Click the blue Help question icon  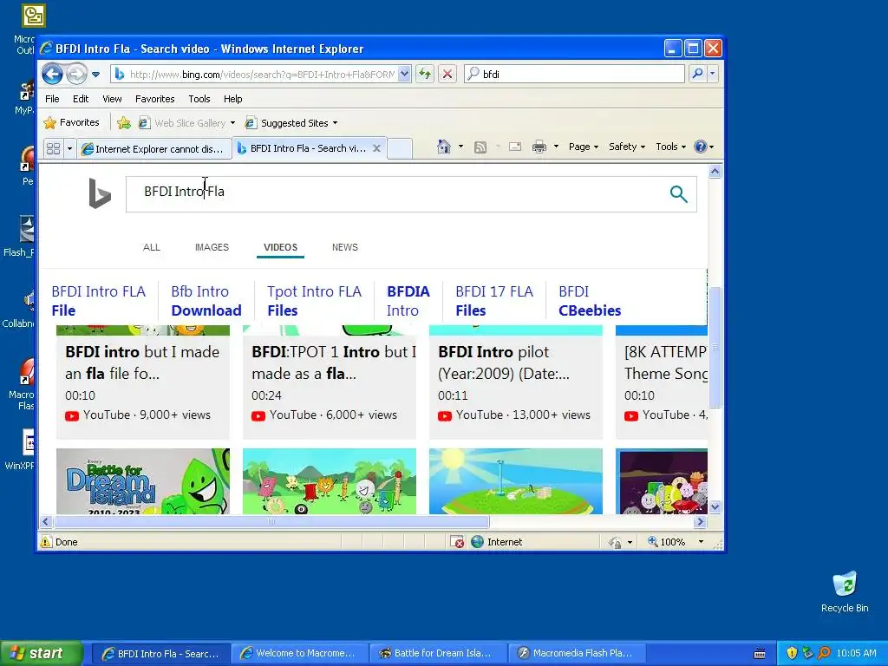[701, 147]
